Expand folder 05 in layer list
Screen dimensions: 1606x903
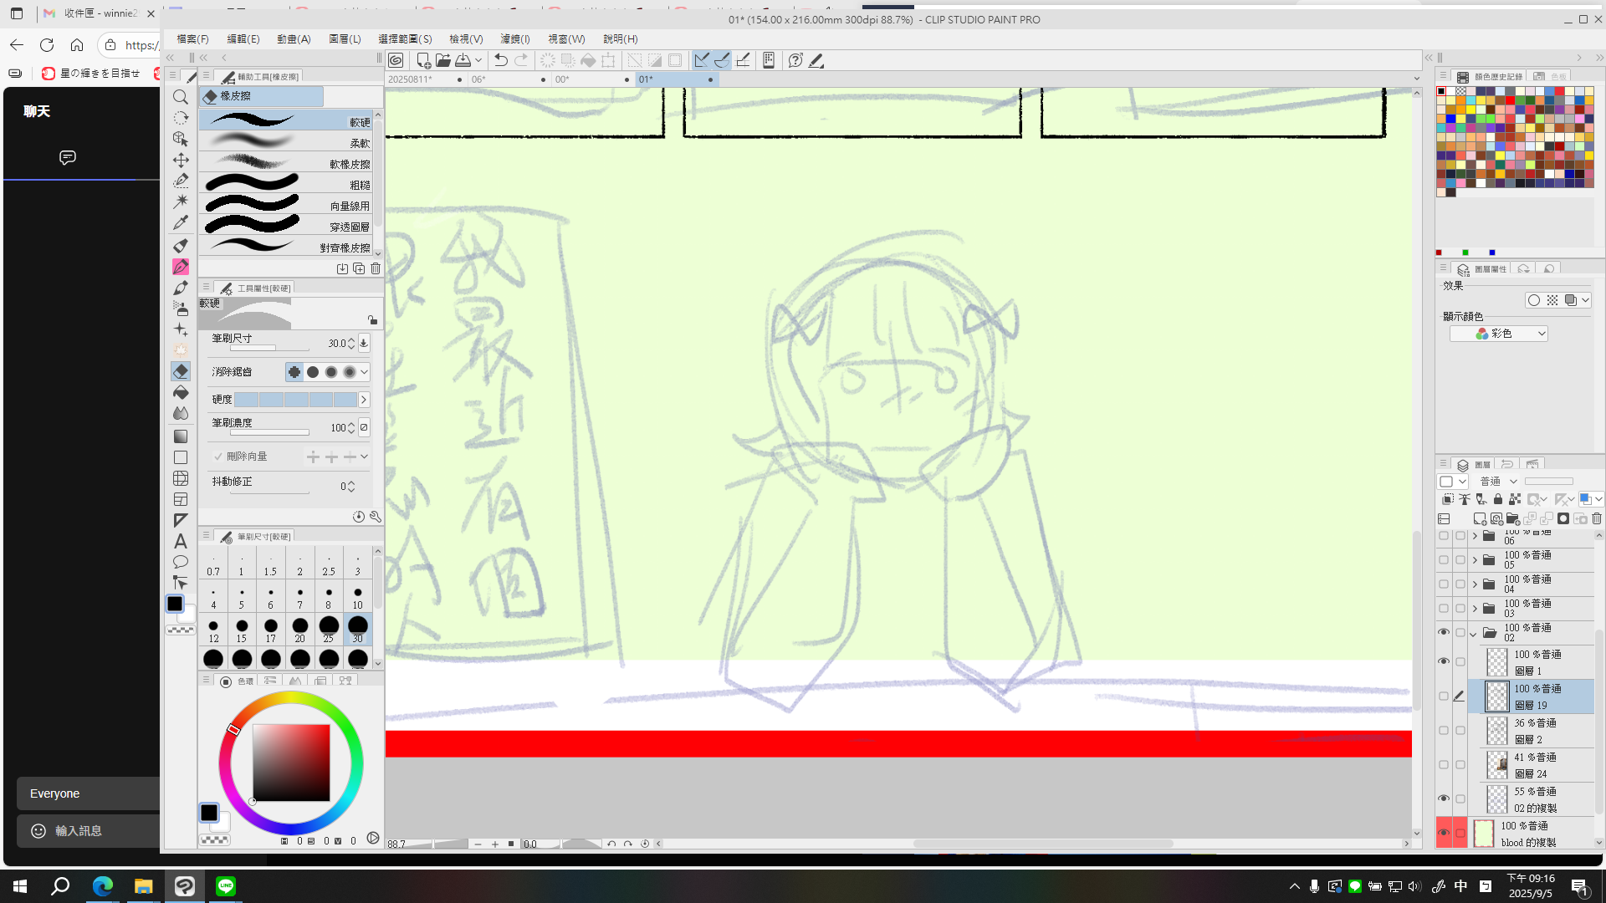point(1475,560)
